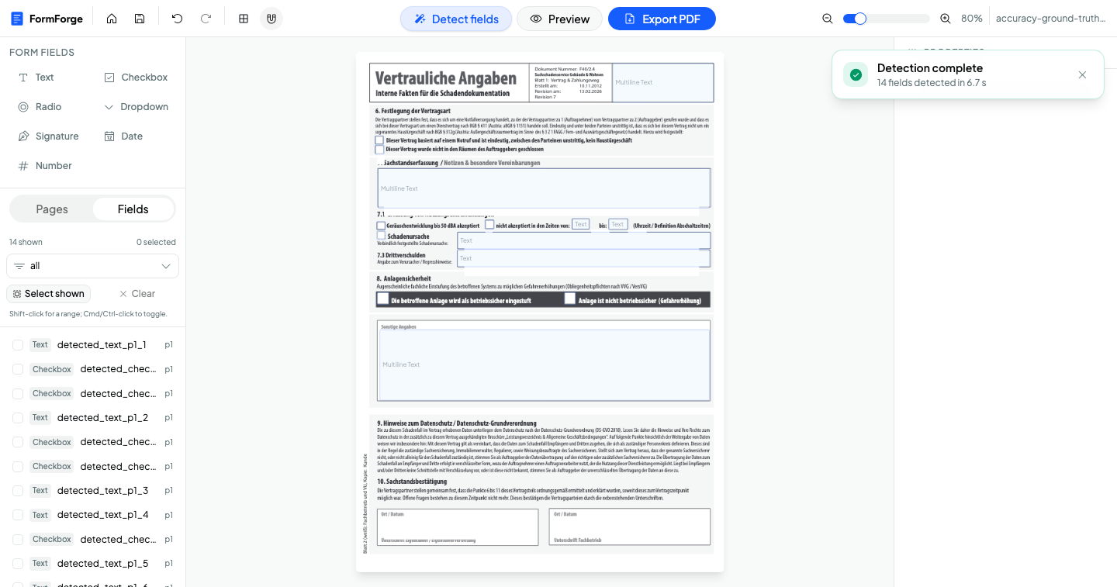Click the '14 shown' count label
This screenshot has height=587, width=1117.
click(26, 242)
